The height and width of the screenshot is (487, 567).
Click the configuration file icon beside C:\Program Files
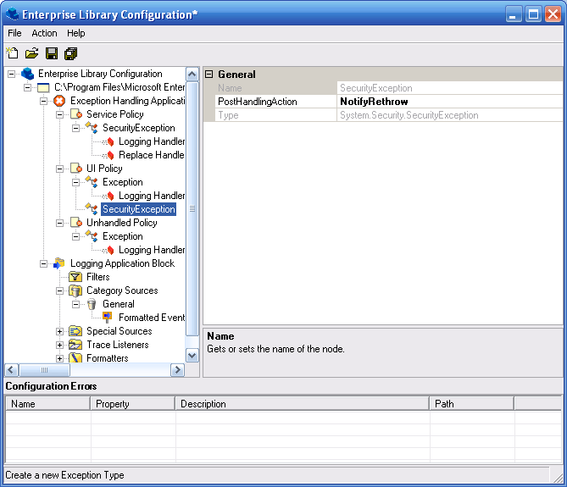[x=43, y=87]
